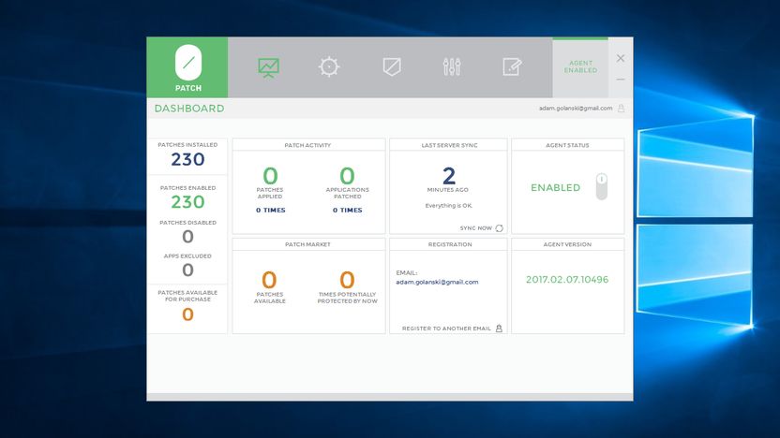
Task: Click the Patch Market patches available count
Action: pos(269,280)
